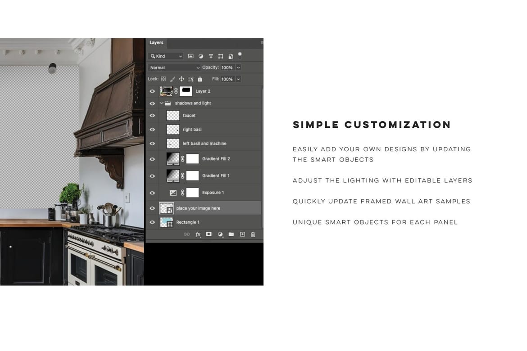Click the pixel layer filter icon
The height and width of the screenshot is (351, 527).
(x=191, y=56)
